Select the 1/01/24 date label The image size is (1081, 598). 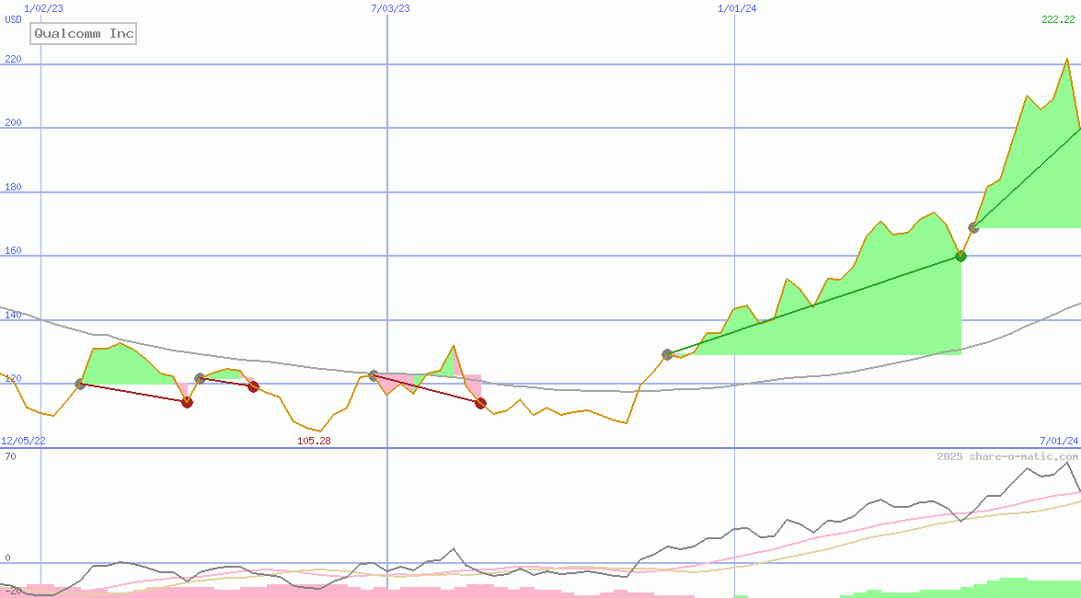point(736,9)
